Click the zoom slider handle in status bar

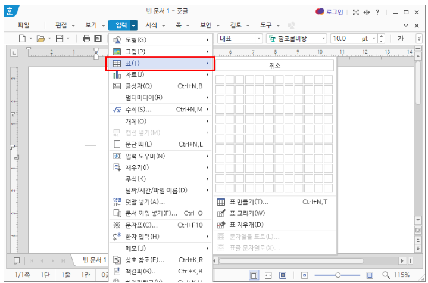[338, 275]
